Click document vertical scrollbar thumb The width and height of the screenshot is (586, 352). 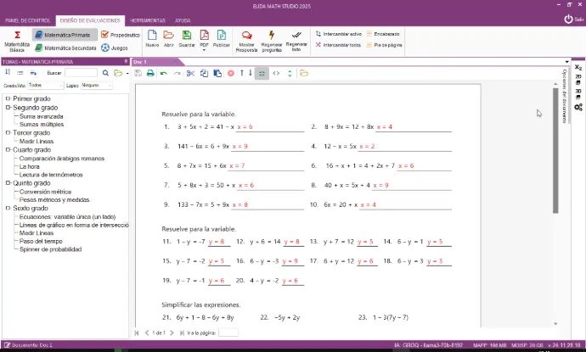[x=555, y=150]
